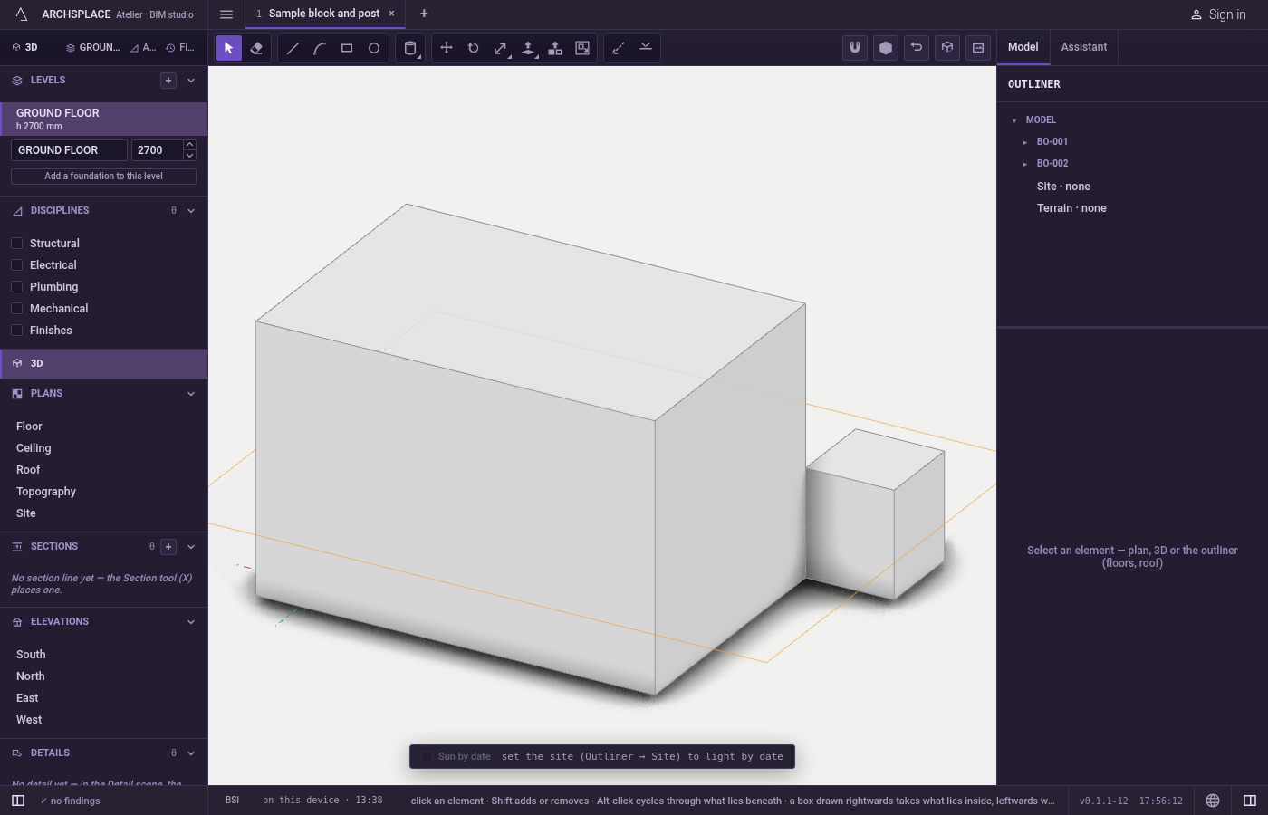Open the cylinder primitive tool
1268x815 pixels.
pos(410,48)
